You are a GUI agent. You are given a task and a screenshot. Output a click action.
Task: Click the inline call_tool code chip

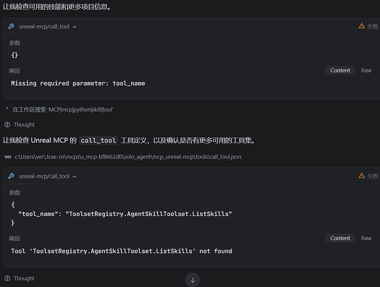click(98, 141)
